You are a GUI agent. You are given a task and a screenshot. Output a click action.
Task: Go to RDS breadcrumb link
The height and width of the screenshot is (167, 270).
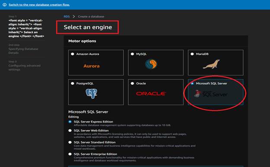(67, 16)
